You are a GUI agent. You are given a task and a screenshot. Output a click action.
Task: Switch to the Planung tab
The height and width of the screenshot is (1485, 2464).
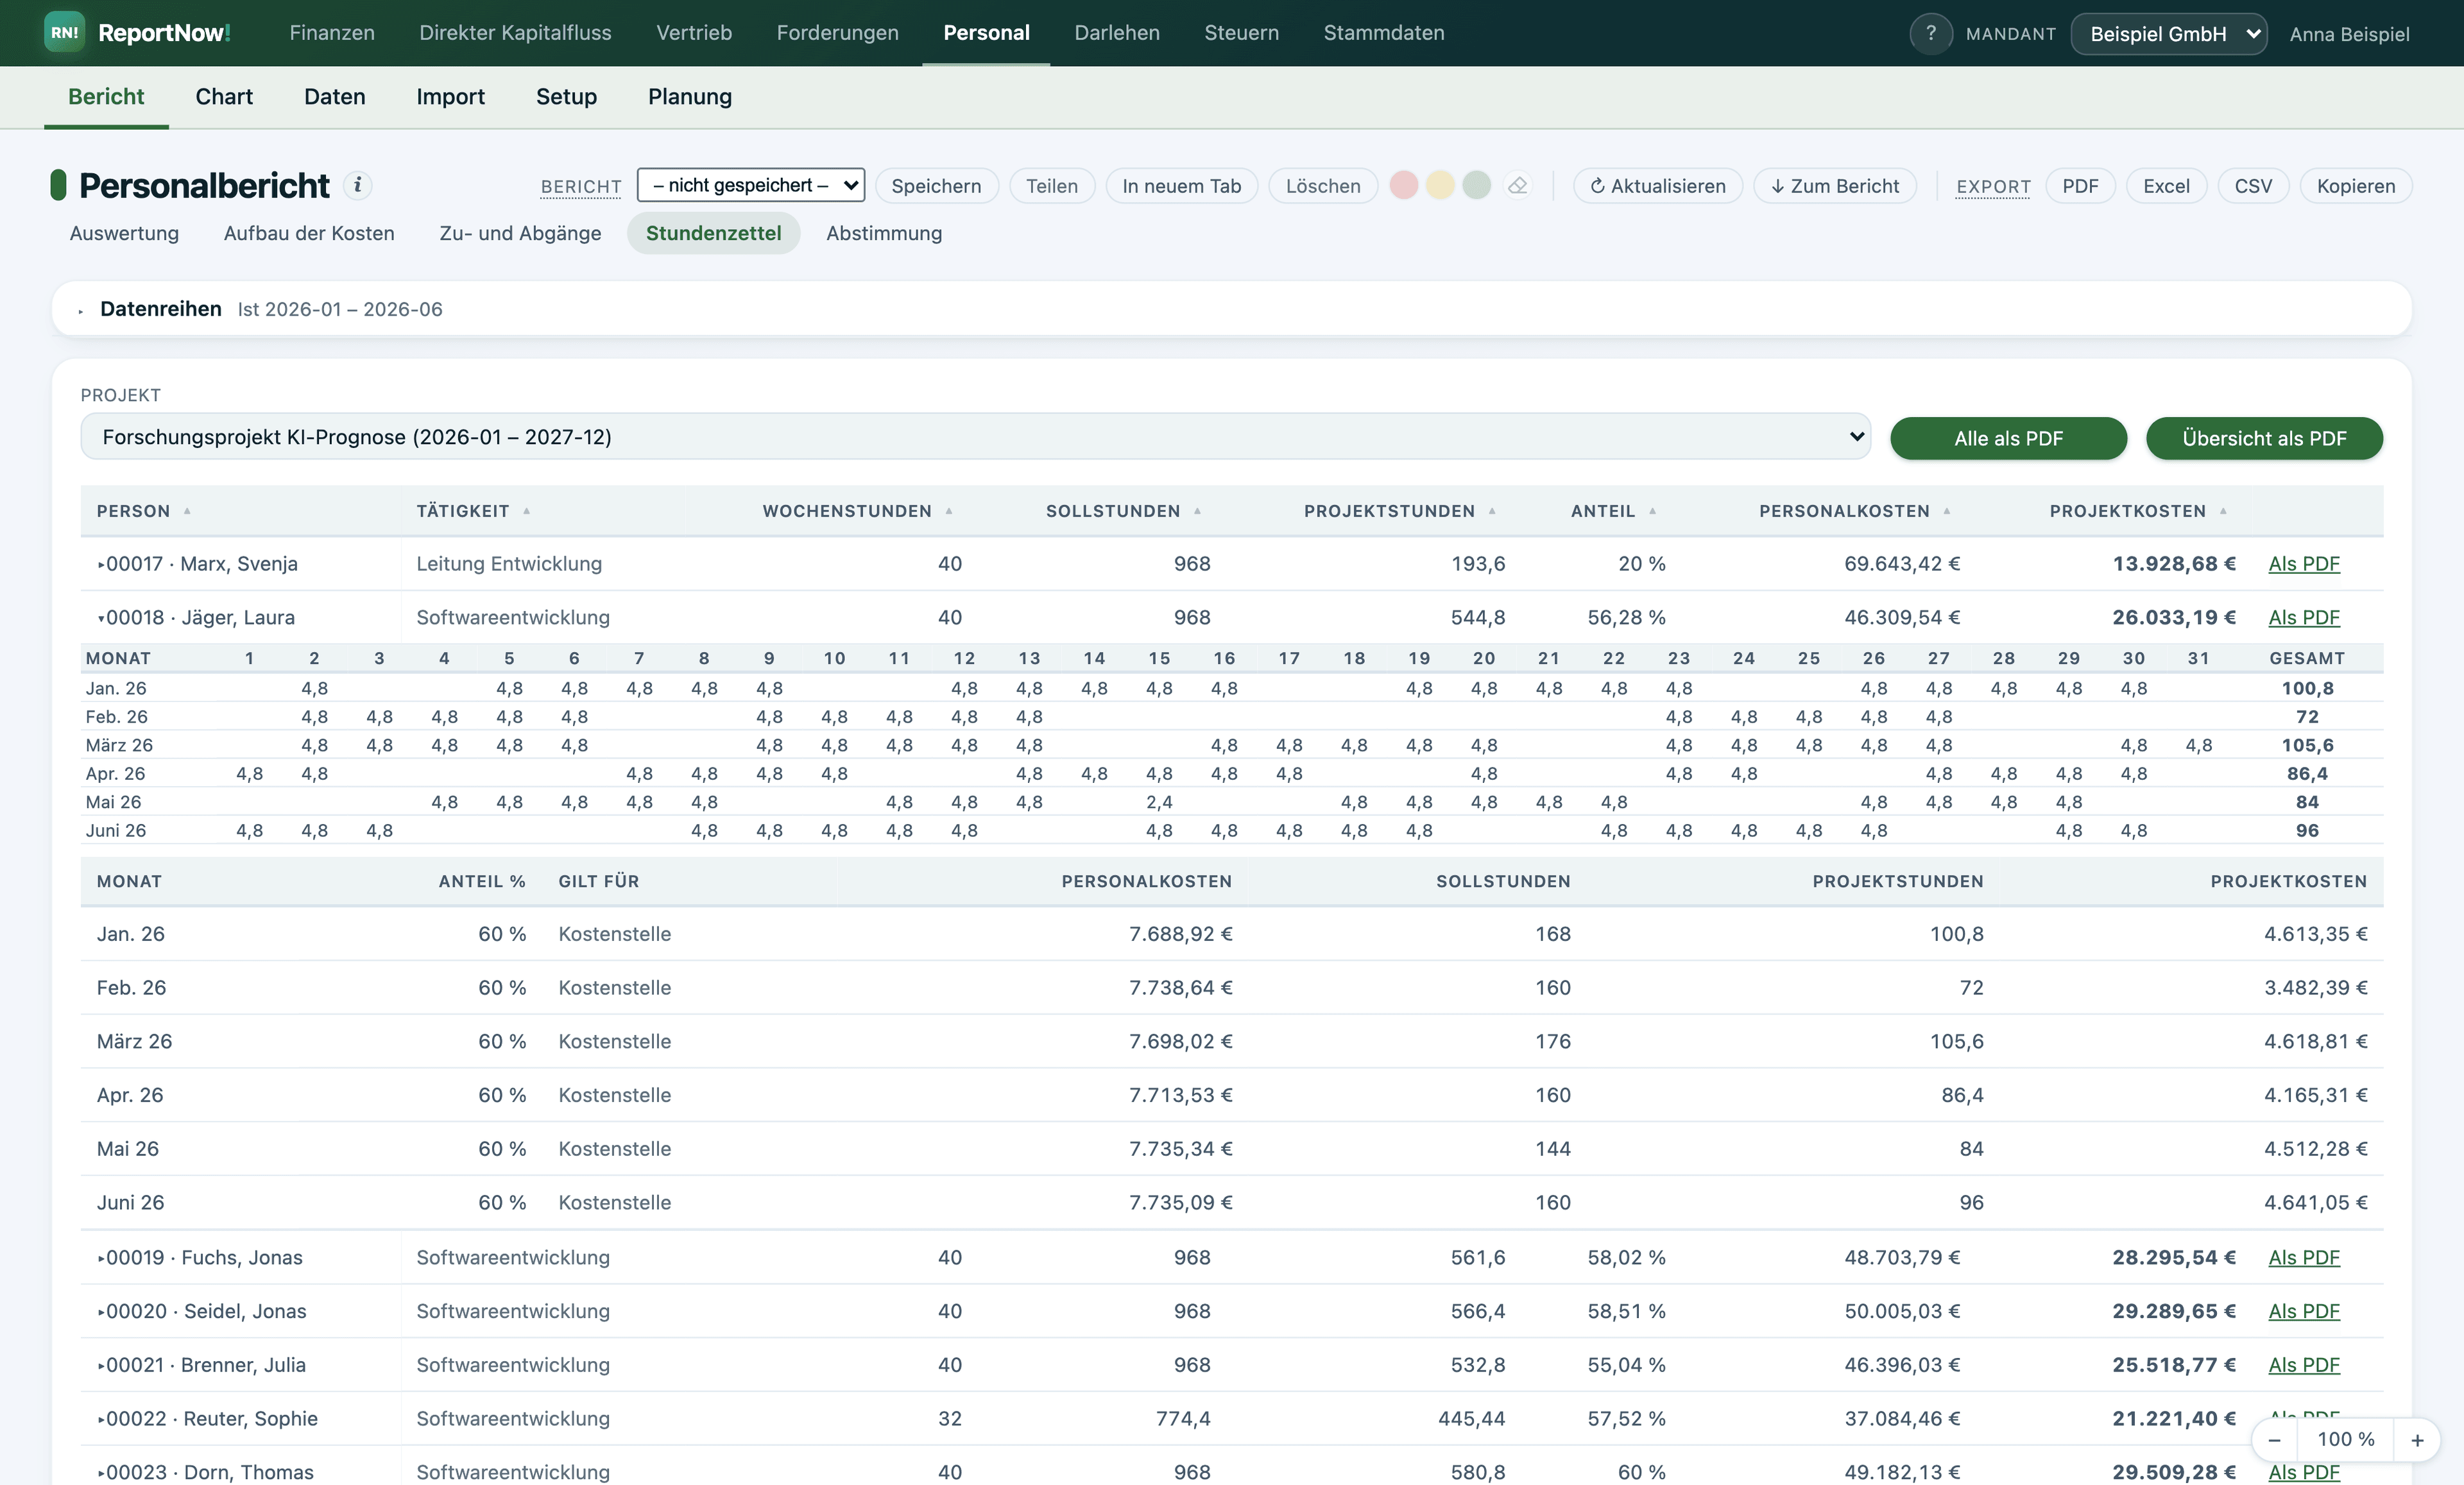point(690,97)
